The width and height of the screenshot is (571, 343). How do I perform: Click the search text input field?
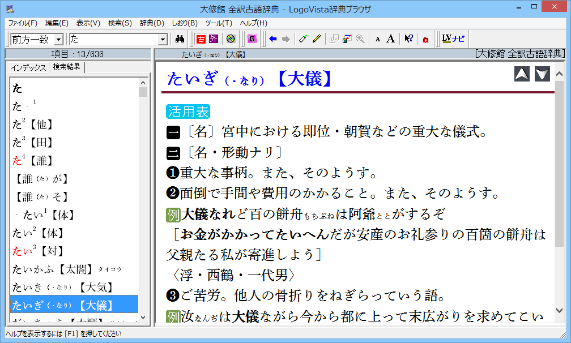tap(114, 39)
